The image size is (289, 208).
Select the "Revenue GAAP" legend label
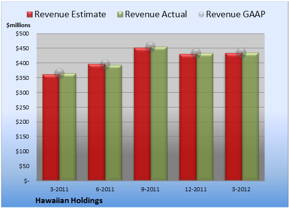(235, 14)
